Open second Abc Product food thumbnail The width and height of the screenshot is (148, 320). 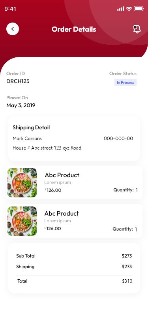coord(22,221)
